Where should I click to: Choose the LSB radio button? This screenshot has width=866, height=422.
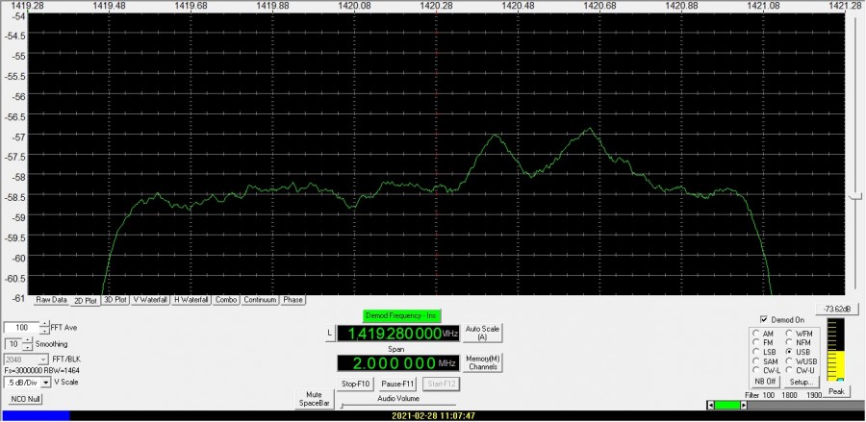tap(755, 352)
